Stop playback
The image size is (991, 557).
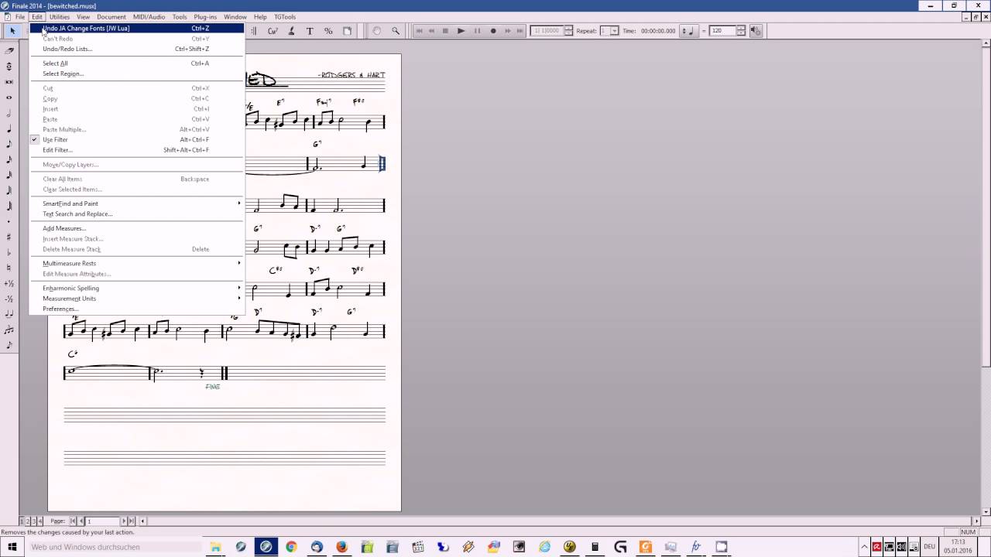click(445, 31)
